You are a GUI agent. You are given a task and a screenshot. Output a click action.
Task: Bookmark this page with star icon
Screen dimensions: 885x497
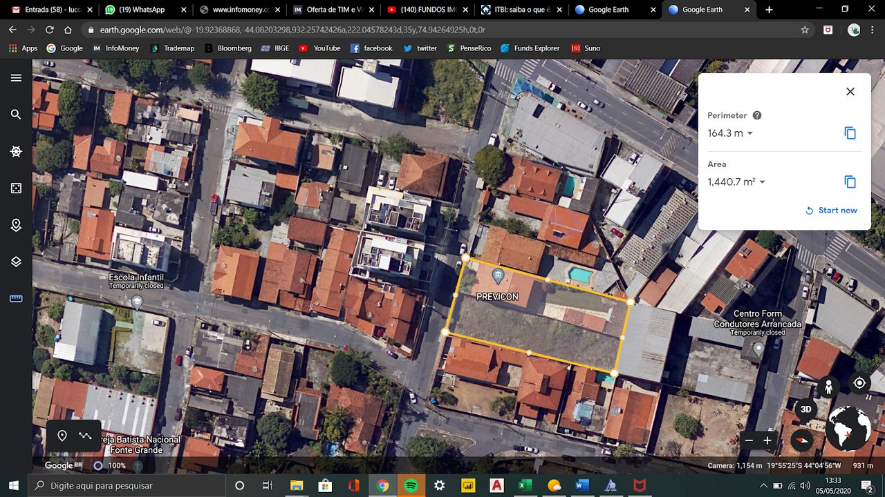[805, 30]
